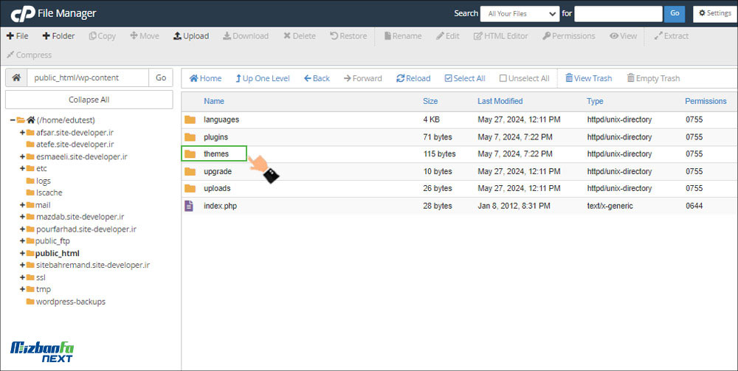Viewport: 738px width, 371px height.
Task: Click the Reload icon
Action: (401, 78)
